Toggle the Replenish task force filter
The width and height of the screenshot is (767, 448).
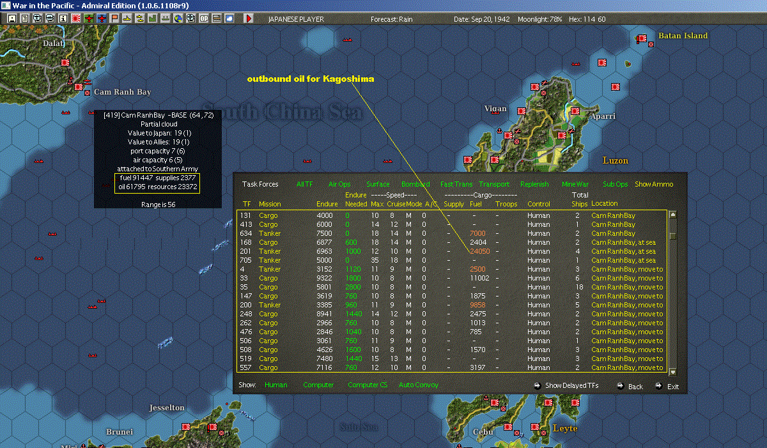coord(534,184)
